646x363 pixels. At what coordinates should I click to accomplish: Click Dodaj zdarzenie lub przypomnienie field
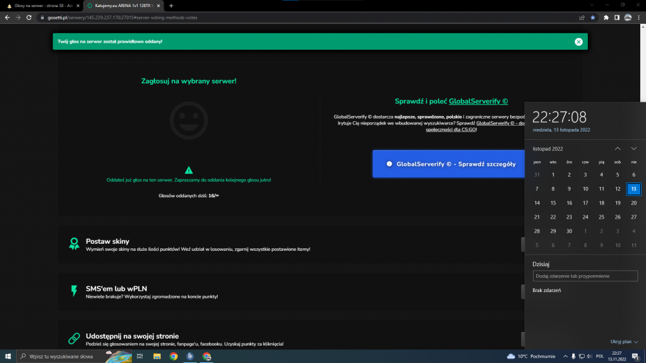(x=585, y=276)
